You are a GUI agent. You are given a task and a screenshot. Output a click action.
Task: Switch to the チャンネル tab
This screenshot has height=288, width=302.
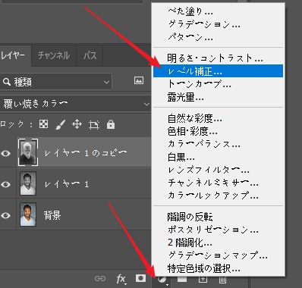tap(54, 55)
